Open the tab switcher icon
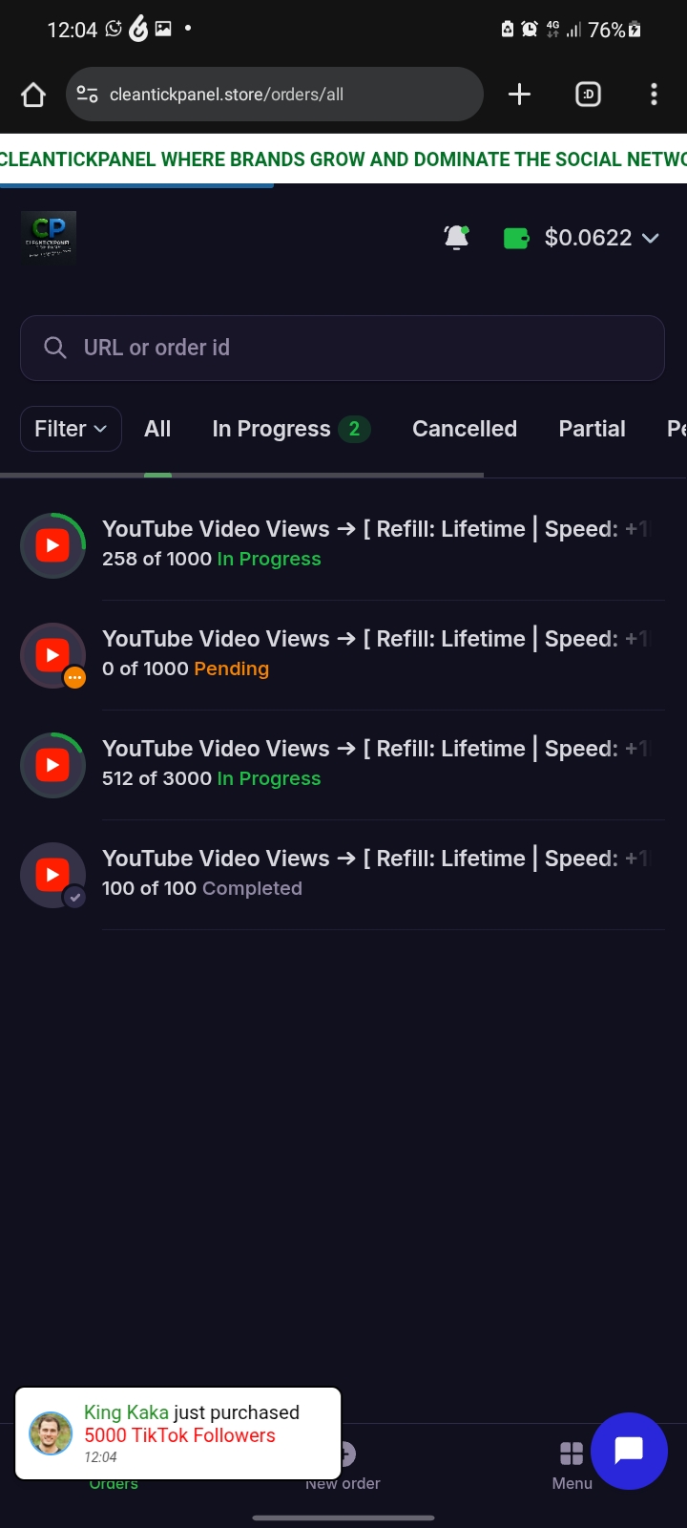The height and width of the screenshot is (1528, 687). [x=588, y=95]
